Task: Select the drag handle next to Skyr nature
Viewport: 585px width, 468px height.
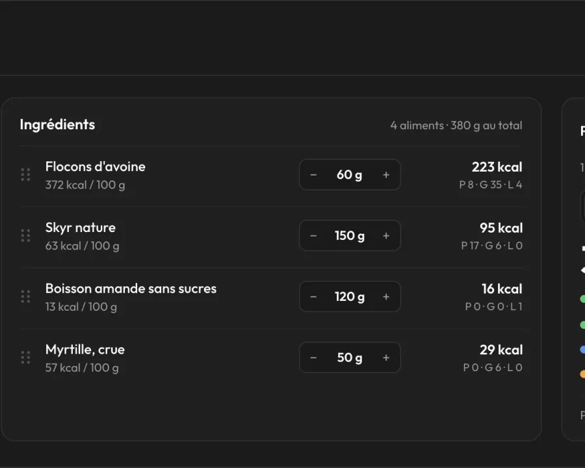Action: tap(25, 235)
